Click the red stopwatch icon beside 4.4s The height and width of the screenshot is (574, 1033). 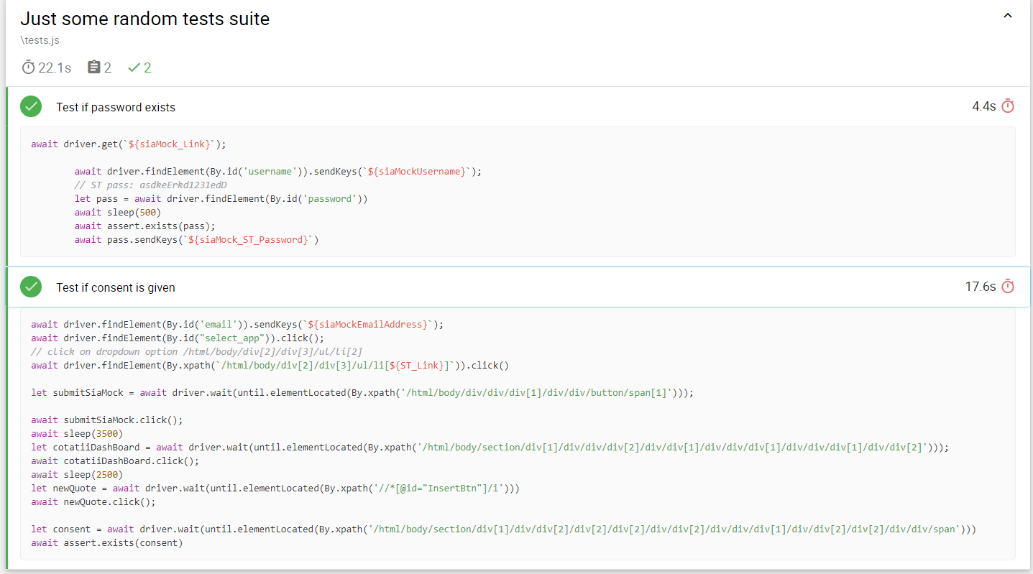[x=1009, y=106]
